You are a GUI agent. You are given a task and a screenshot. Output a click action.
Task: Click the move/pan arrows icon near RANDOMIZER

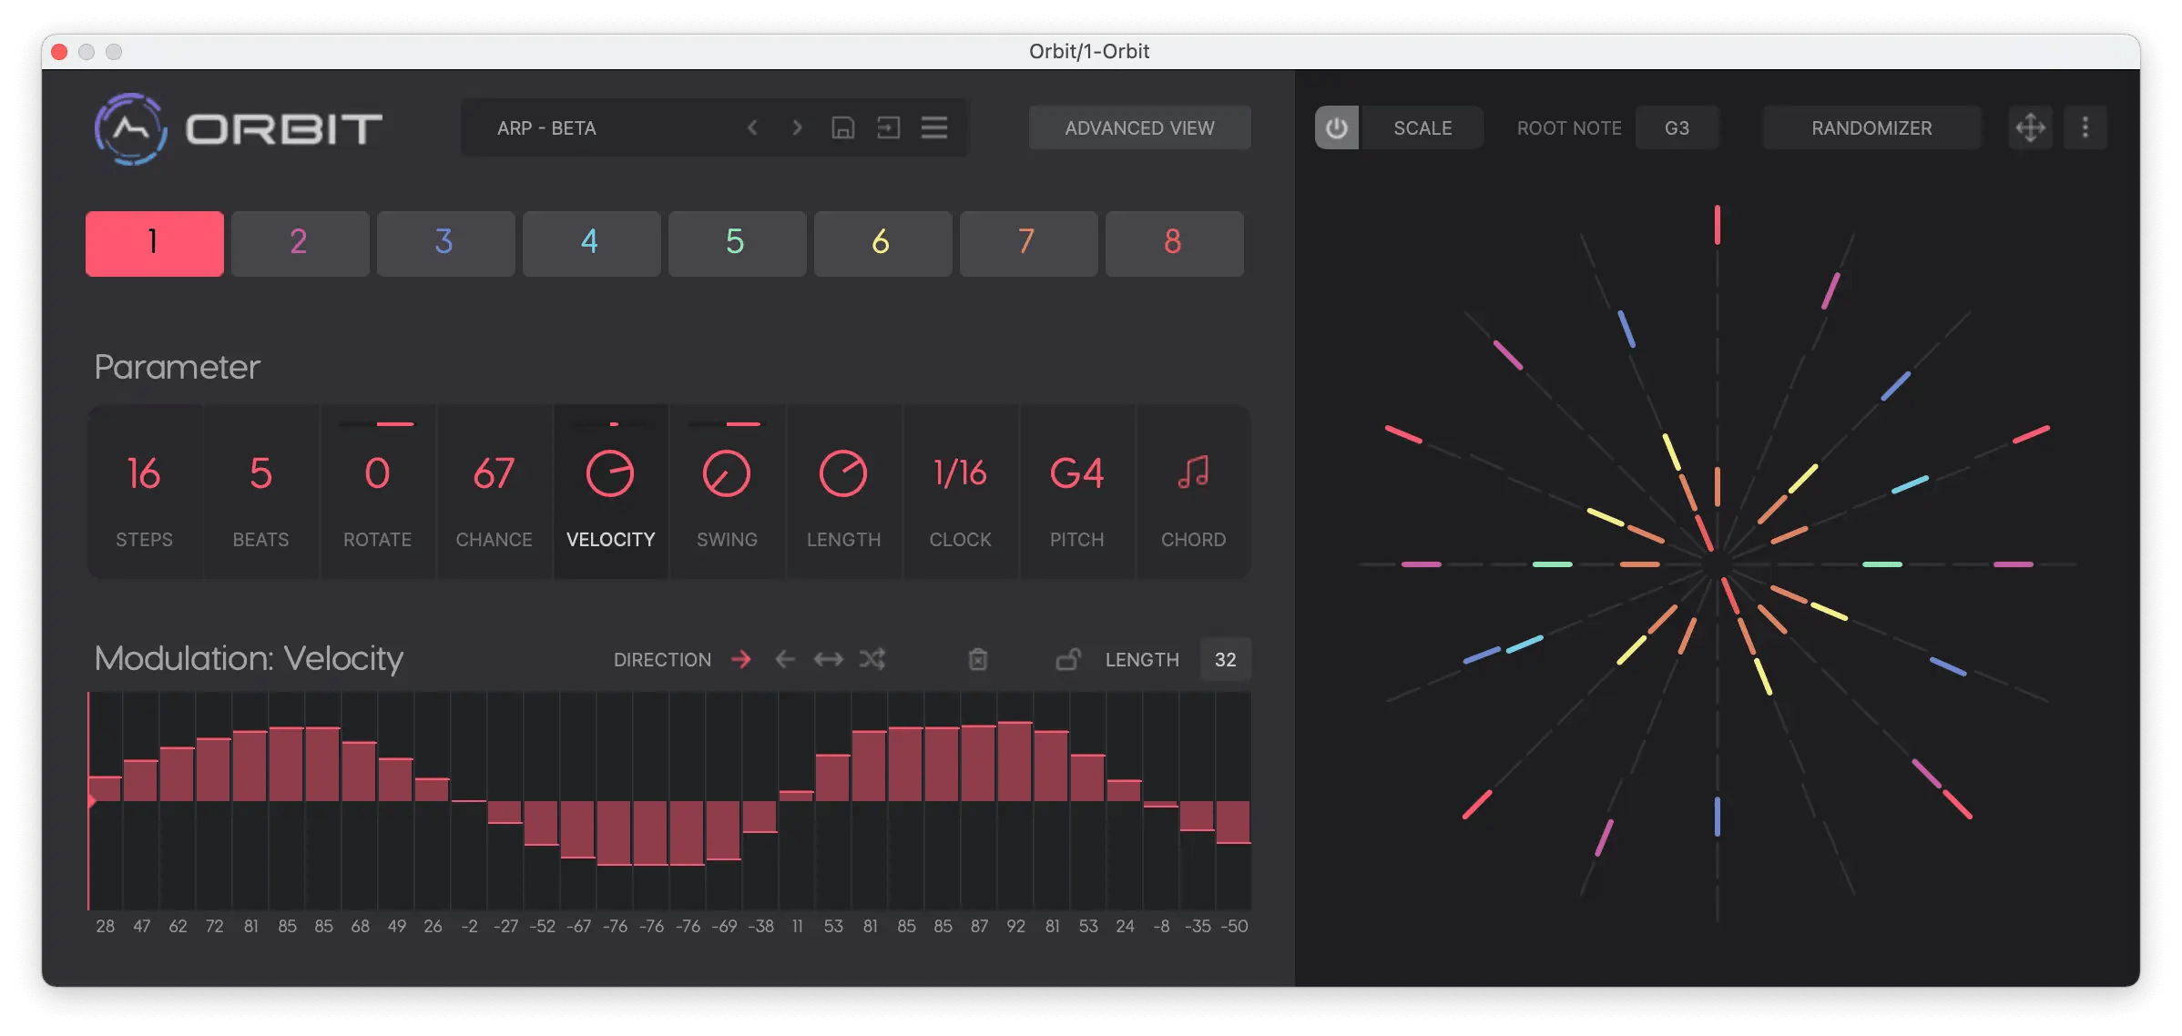[x=2030, y=127]
